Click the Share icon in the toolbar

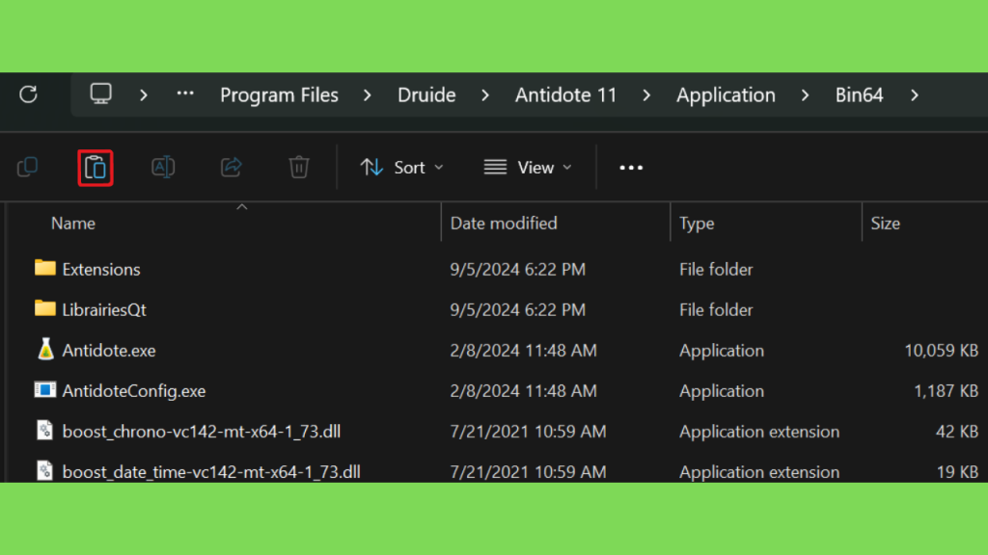pos(232,168)
